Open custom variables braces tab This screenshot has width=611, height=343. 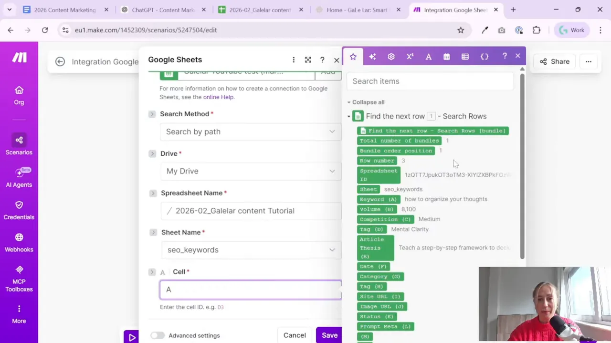point(485,57)
